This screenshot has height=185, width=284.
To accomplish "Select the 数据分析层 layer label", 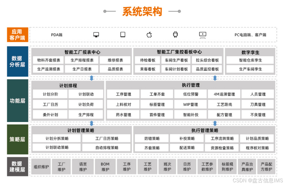I will (18, 61).
